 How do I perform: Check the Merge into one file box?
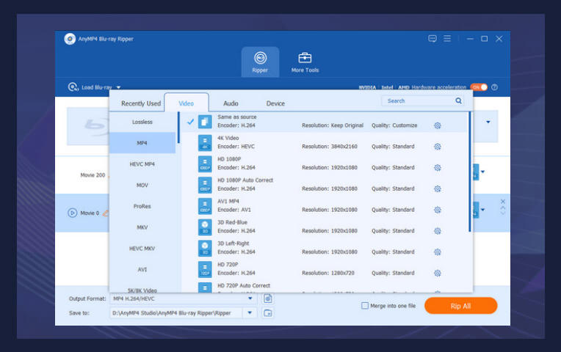click(365, 306)
